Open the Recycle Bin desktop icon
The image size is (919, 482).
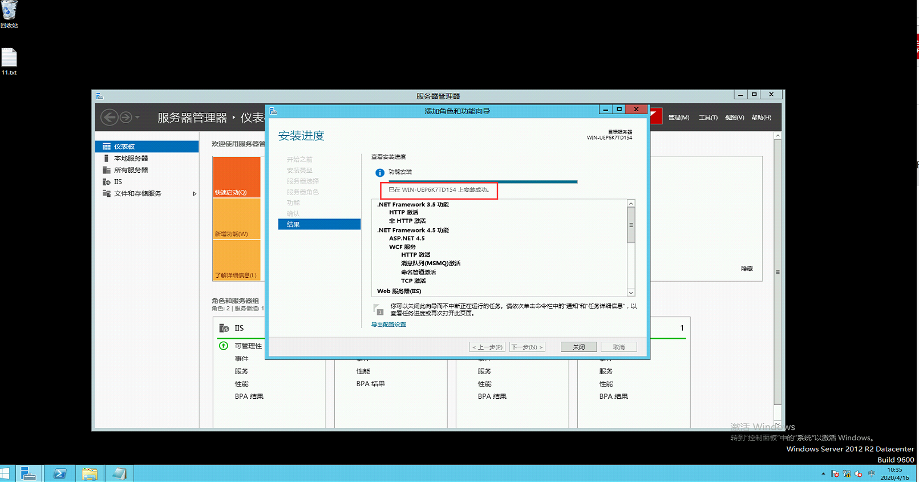coord(9,14)
